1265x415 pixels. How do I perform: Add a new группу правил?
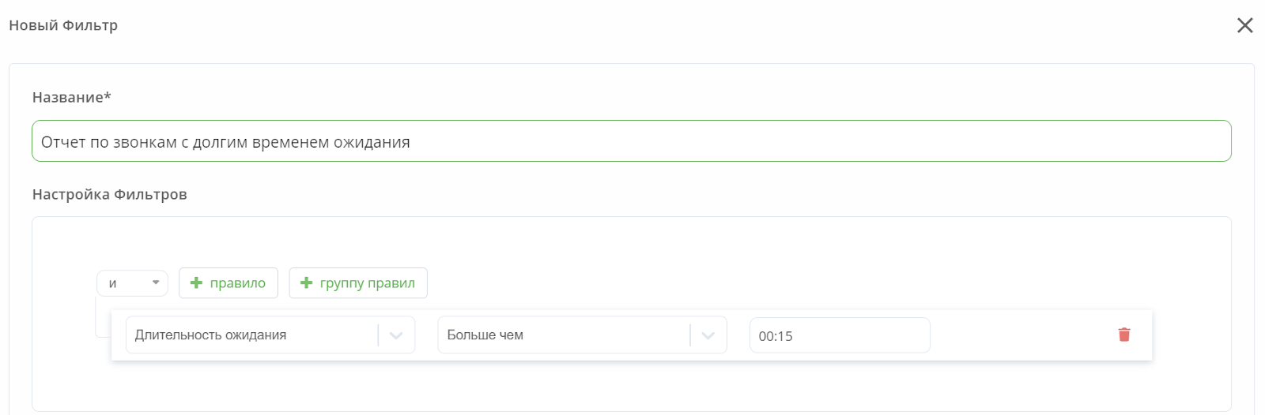pyautogui.click(x=358, y=283)
